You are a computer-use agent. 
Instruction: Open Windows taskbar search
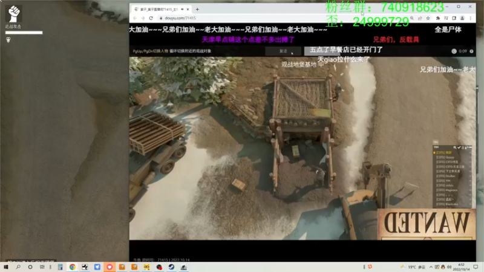click(18, 267)
